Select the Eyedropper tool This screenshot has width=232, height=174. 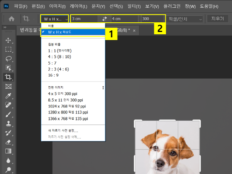point(8,95)
